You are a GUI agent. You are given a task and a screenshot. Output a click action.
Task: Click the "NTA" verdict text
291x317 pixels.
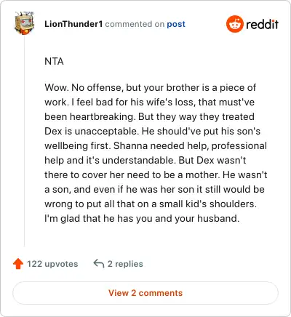(54, 61)
